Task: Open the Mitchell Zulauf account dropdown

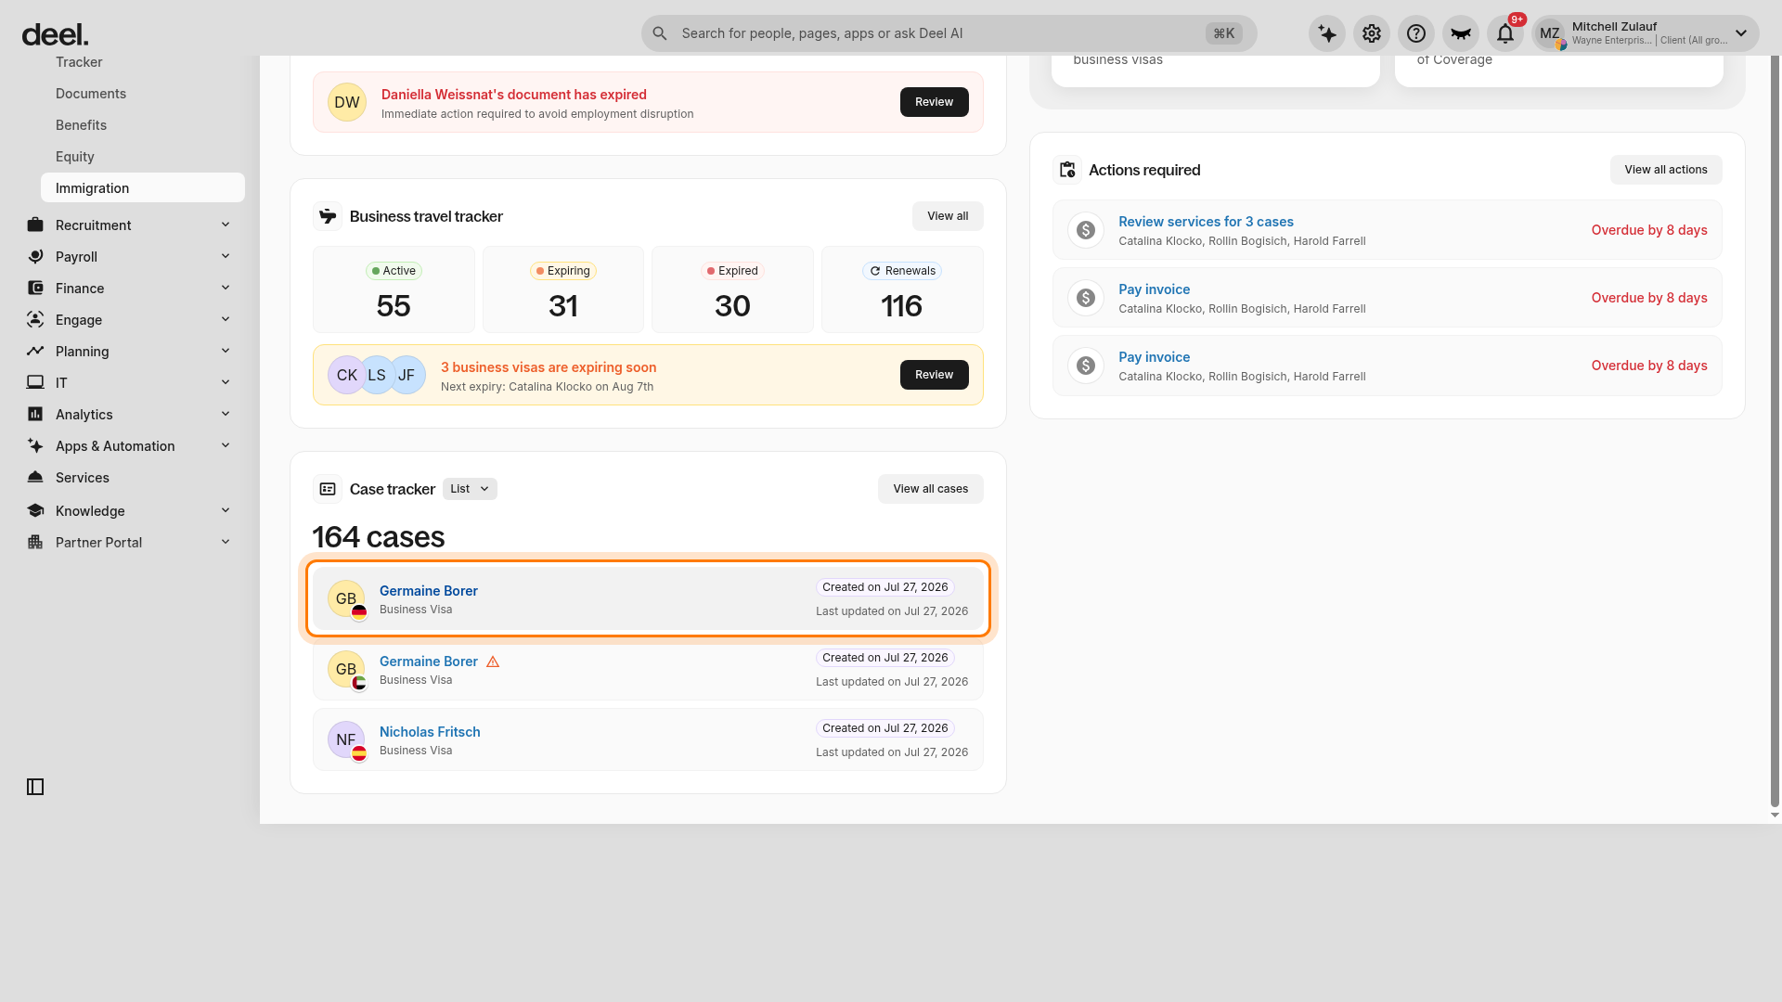Action: 1646,33
